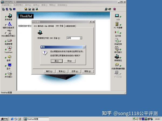
Task: Open the 设备托架 device bay icon
Action: pyautogui.click(x=117, y=40)
